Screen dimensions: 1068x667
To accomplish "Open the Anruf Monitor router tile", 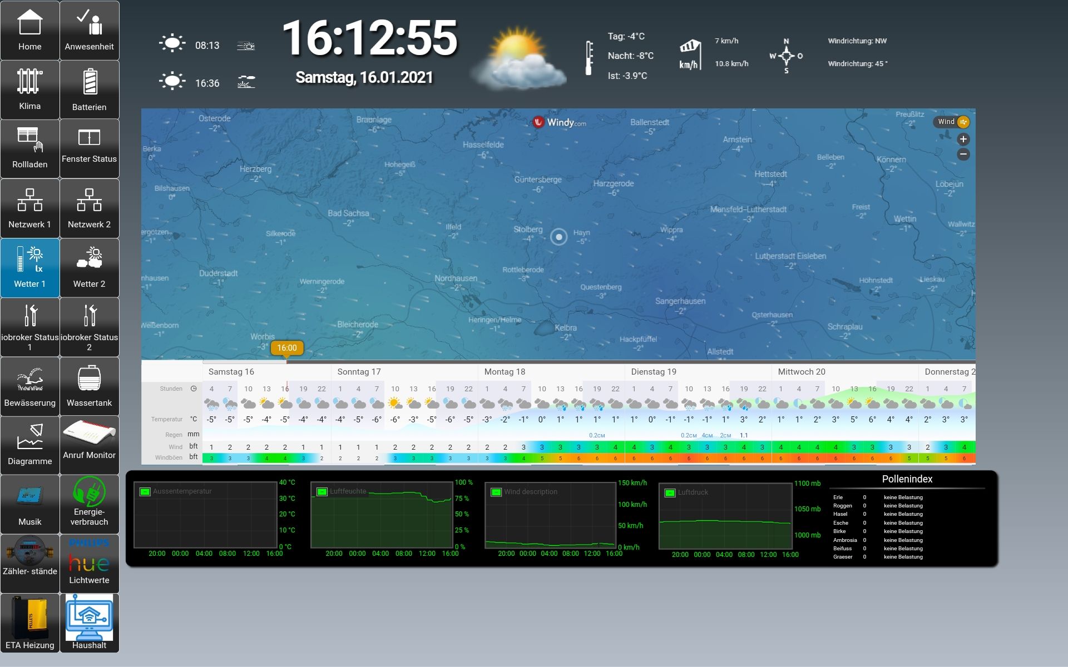I will [89, 445].
